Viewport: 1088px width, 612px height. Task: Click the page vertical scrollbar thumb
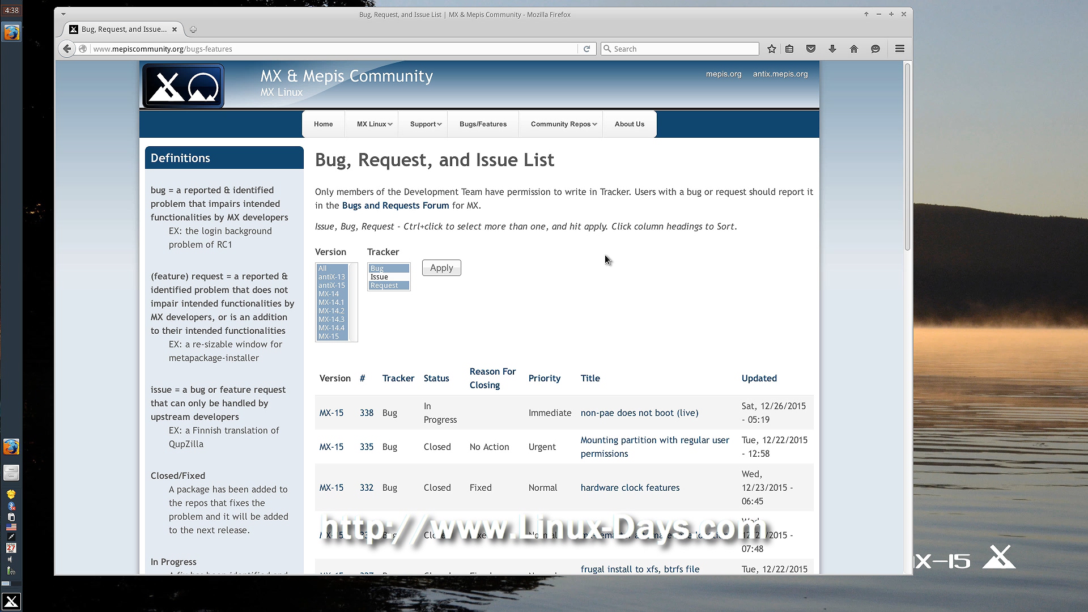click(907, 157)
